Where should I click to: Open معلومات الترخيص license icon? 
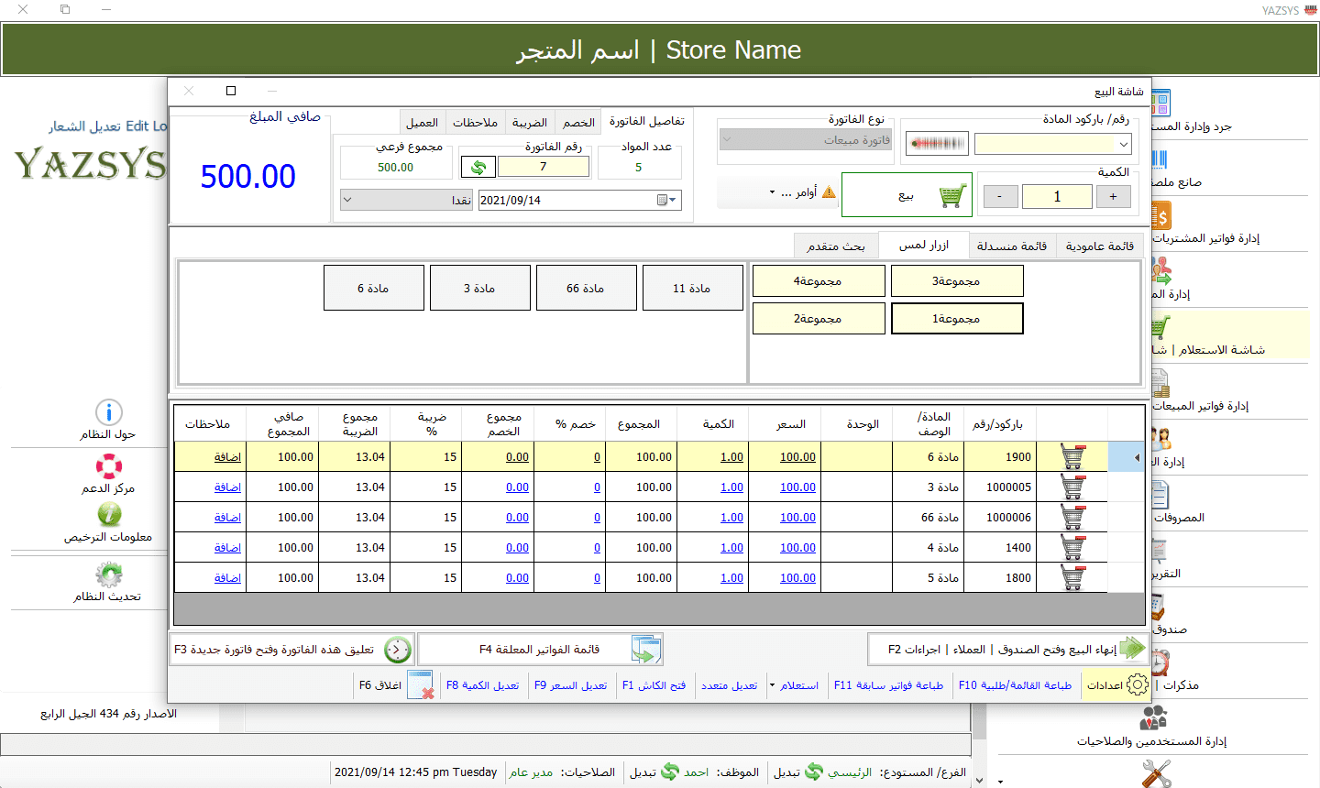click(109, 515)
